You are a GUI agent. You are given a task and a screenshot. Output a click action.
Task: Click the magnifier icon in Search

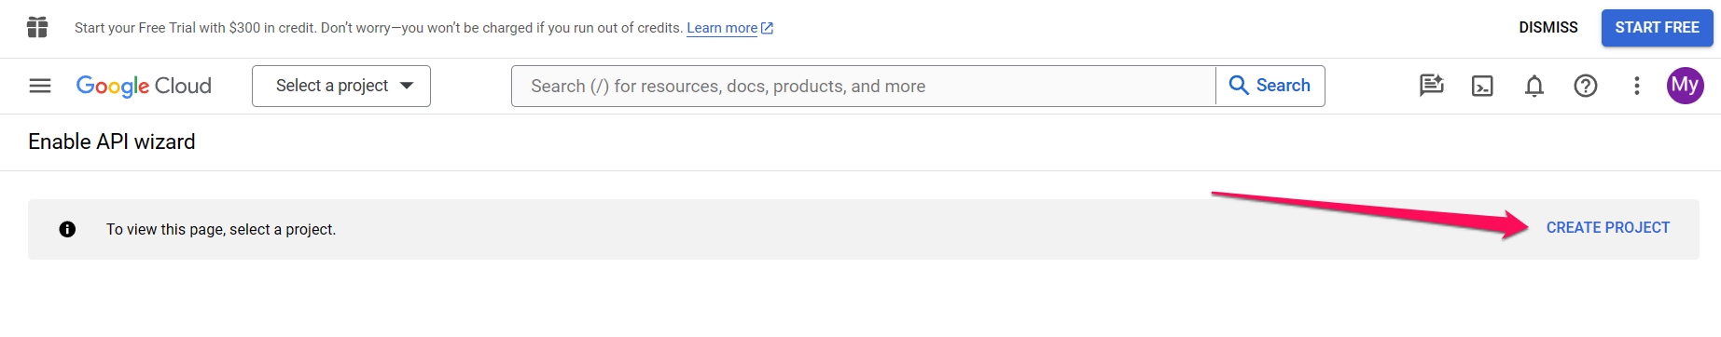1239,86
